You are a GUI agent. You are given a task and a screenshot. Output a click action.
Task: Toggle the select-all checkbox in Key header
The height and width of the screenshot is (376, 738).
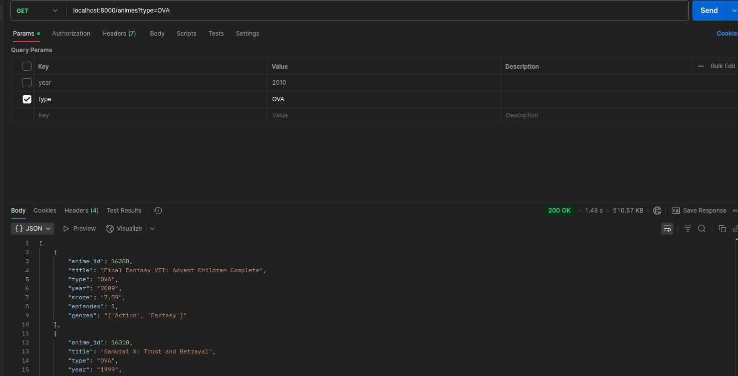[27, 66]
